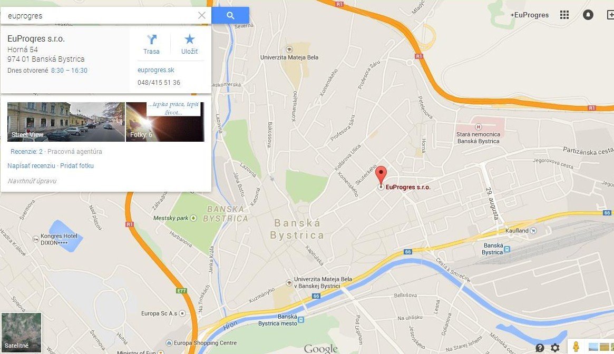The width and height of the screenshot is (614, 354).
Task: Expand the imagery strip at bottom right
Action: coord(600,347)
